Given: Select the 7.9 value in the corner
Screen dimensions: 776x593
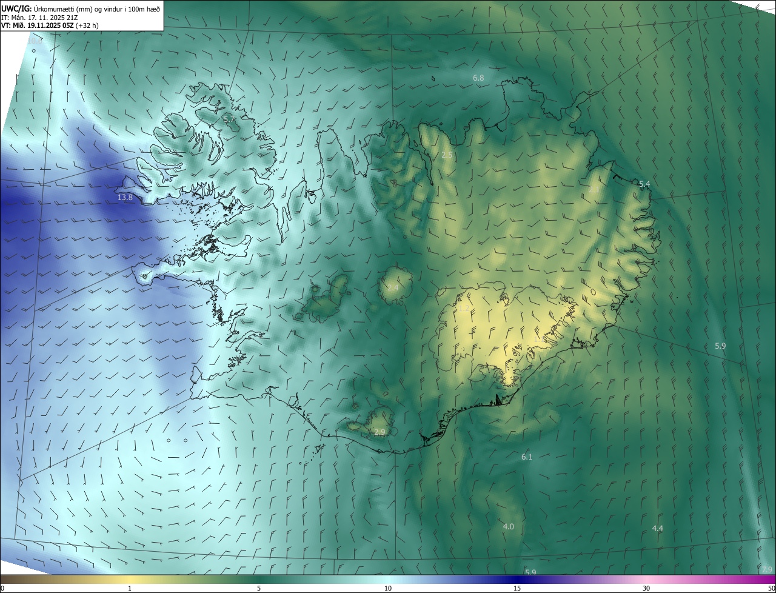Looking at the screenshot, I should coord(767,569).
